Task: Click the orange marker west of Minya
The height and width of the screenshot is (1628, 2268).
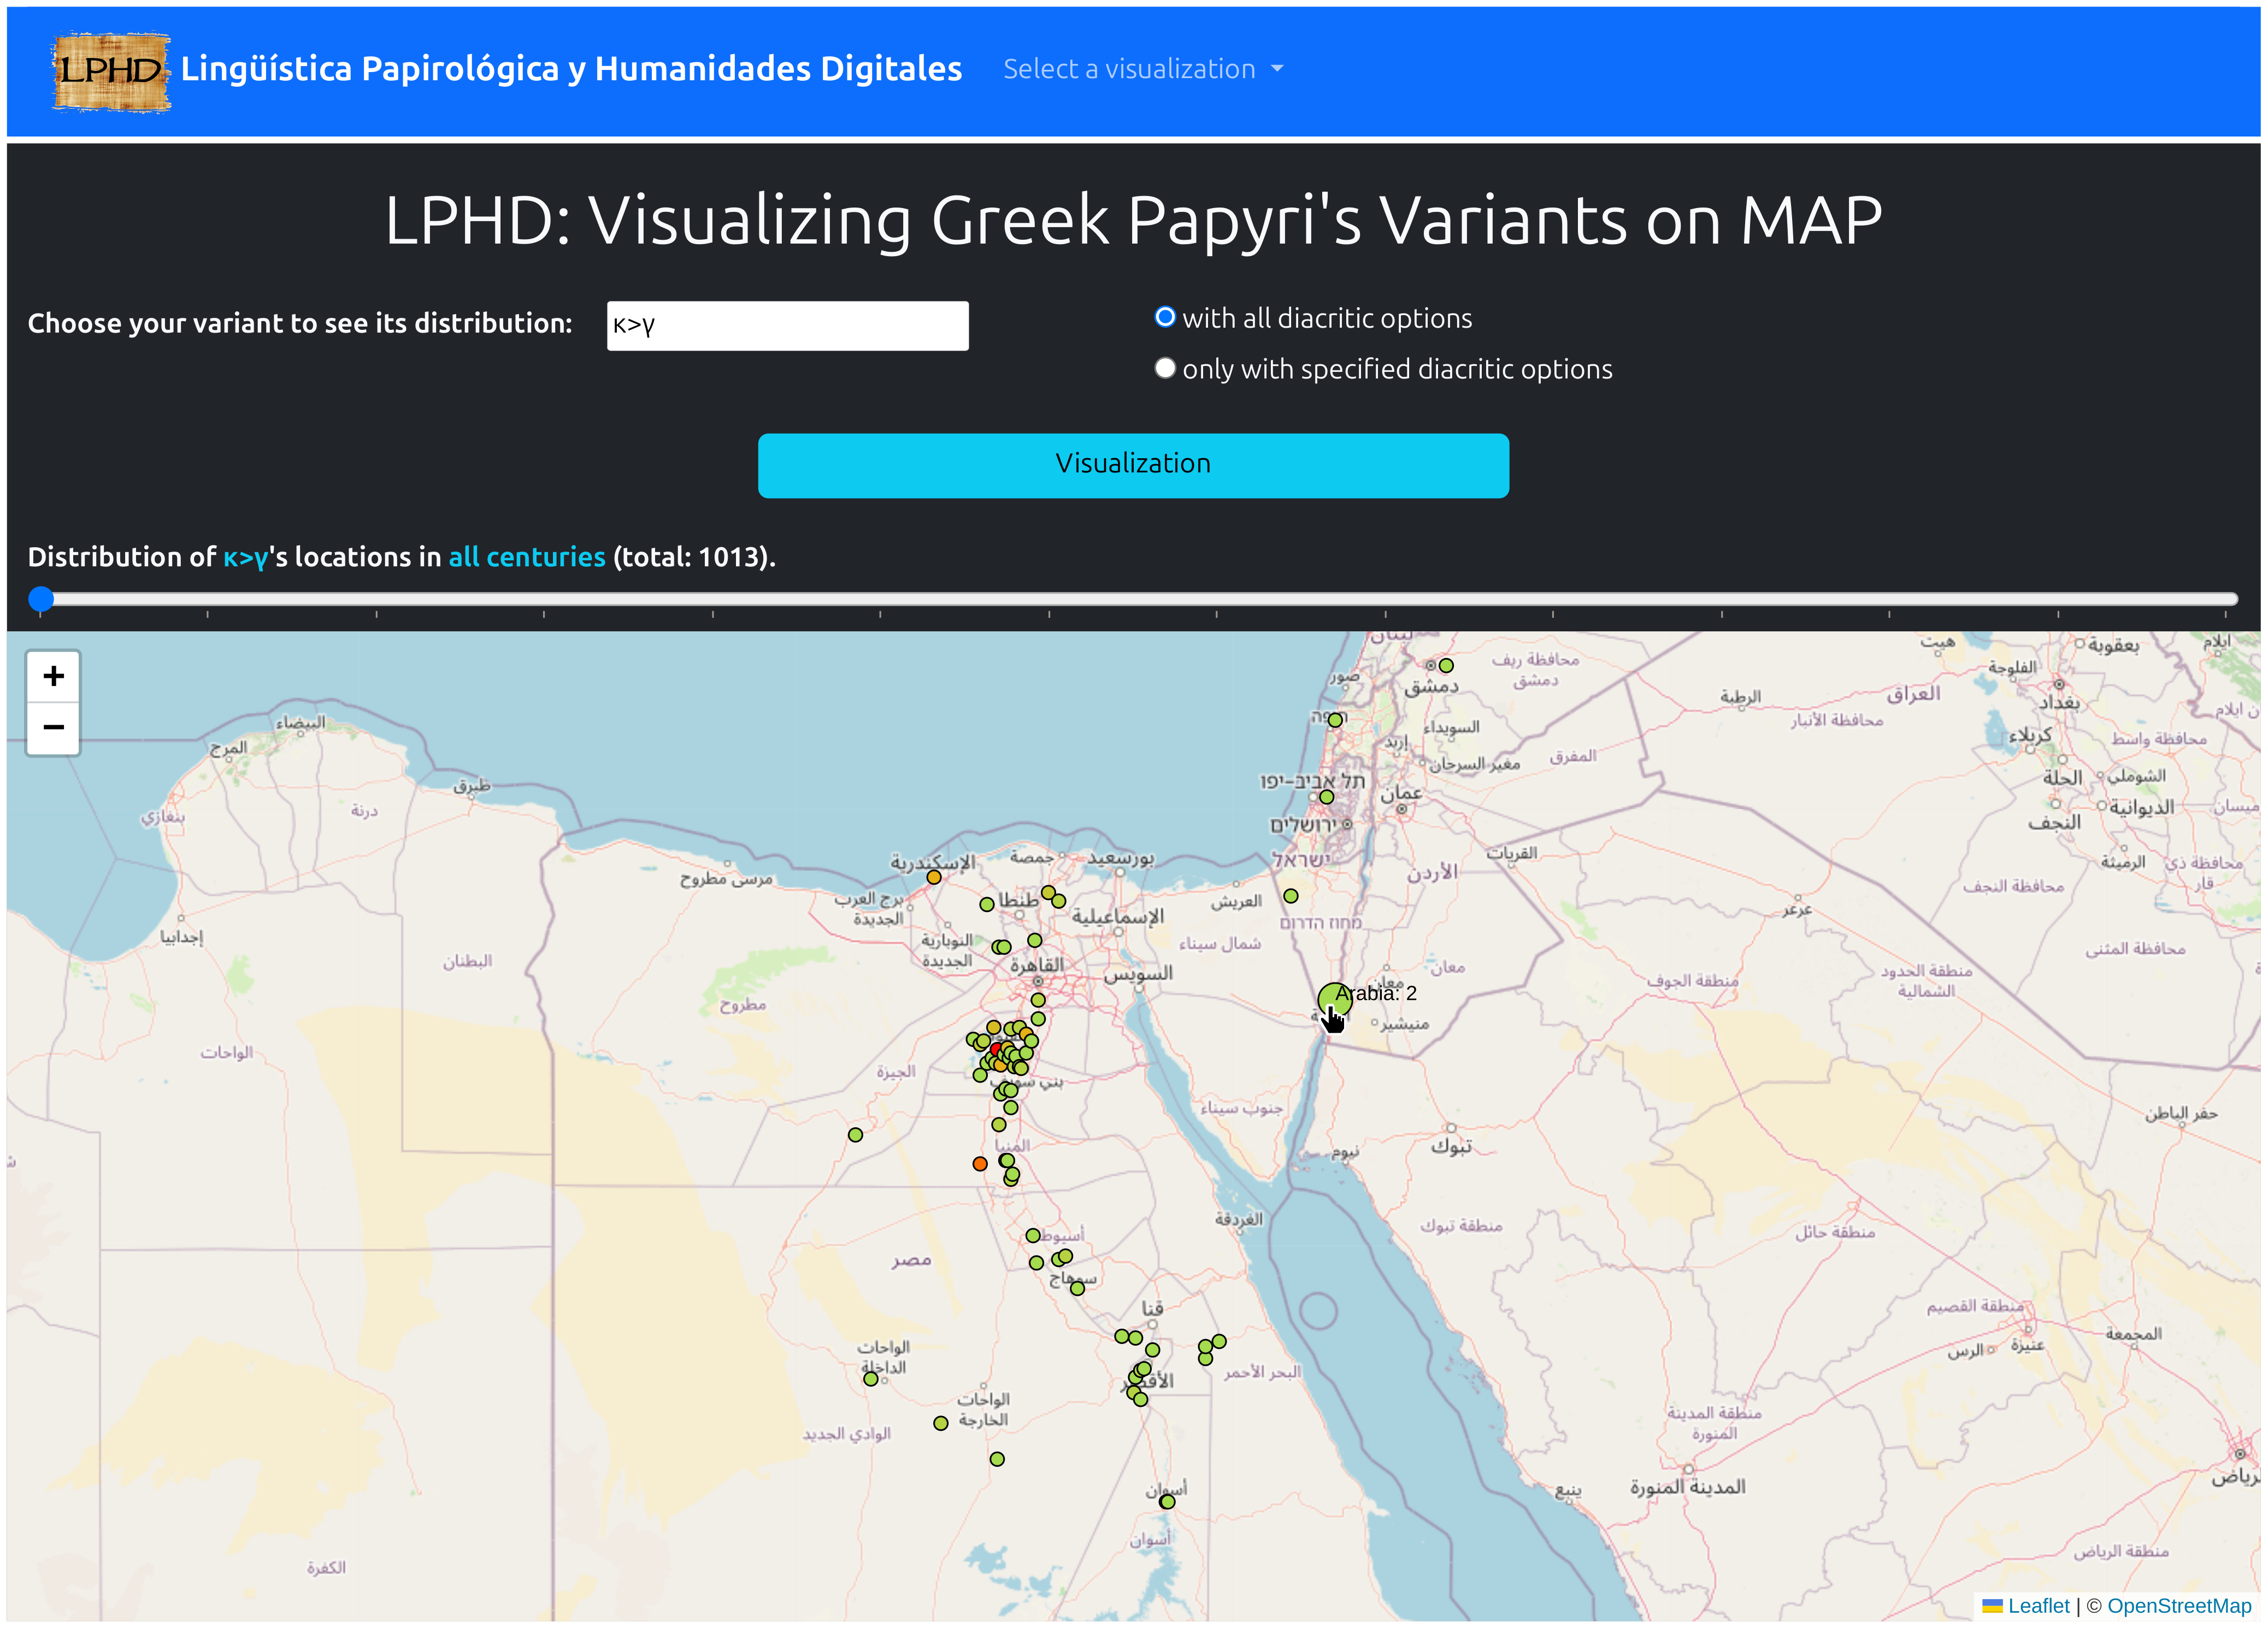Action: [x=980, y=1164]
